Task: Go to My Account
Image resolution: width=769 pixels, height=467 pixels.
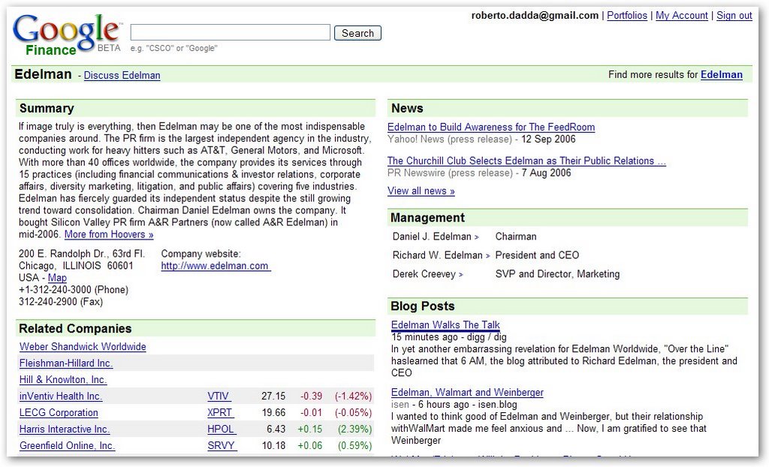Action: 682,15
